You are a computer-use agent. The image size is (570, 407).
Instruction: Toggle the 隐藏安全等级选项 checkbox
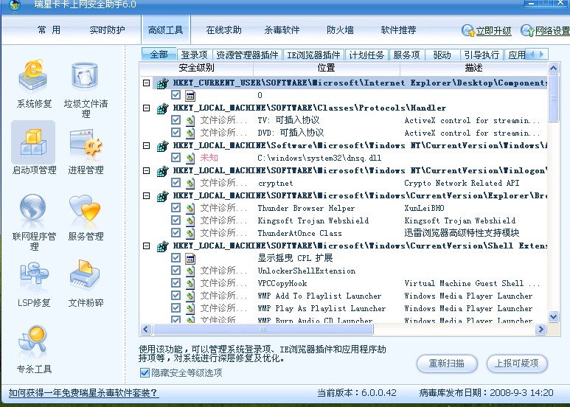[x=145, y=373]
